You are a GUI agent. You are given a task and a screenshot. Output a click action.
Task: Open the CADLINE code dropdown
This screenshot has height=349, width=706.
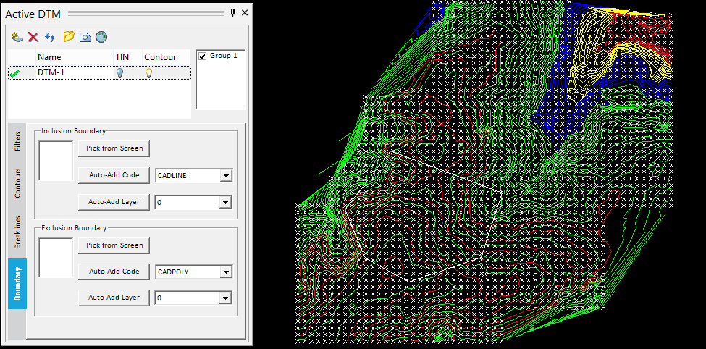coord(226,176)
